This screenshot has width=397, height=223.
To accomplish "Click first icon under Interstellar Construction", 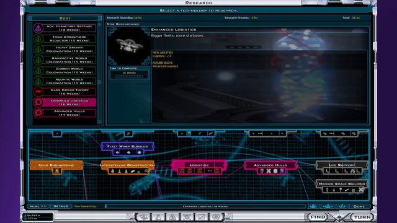I will [113, 171].
